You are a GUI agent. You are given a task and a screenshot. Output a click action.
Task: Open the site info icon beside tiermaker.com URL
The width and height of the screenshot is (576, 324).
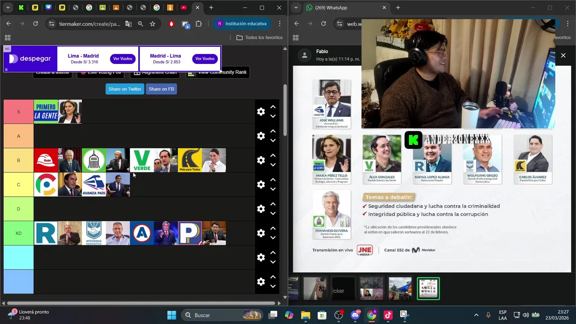[51, 24]
